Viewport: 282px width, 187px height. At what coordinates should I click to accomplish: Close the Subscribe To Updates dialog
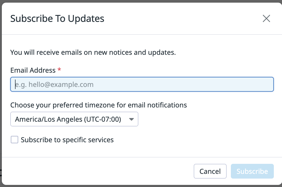(266, 18)
